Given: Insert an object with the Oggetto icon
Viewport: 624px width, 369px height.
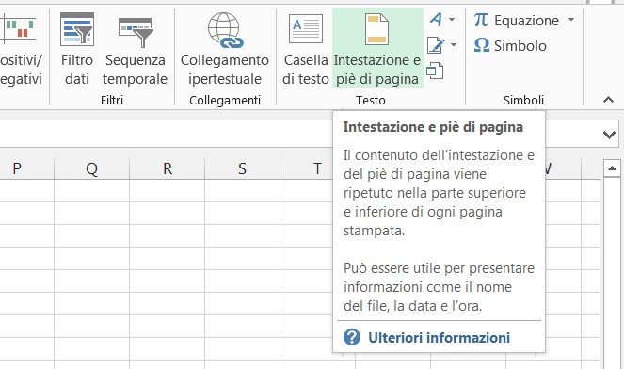Looking at the screenshot, I should 435,71.
